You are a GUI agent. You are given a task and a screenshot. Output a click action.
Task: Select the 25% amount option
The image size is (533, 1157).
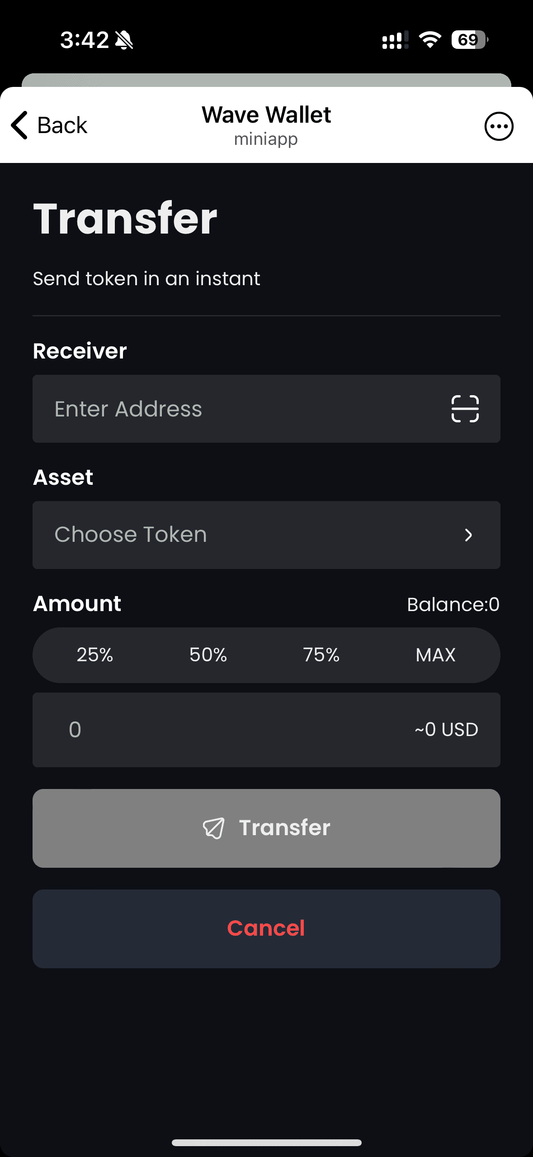click(94, 655)
